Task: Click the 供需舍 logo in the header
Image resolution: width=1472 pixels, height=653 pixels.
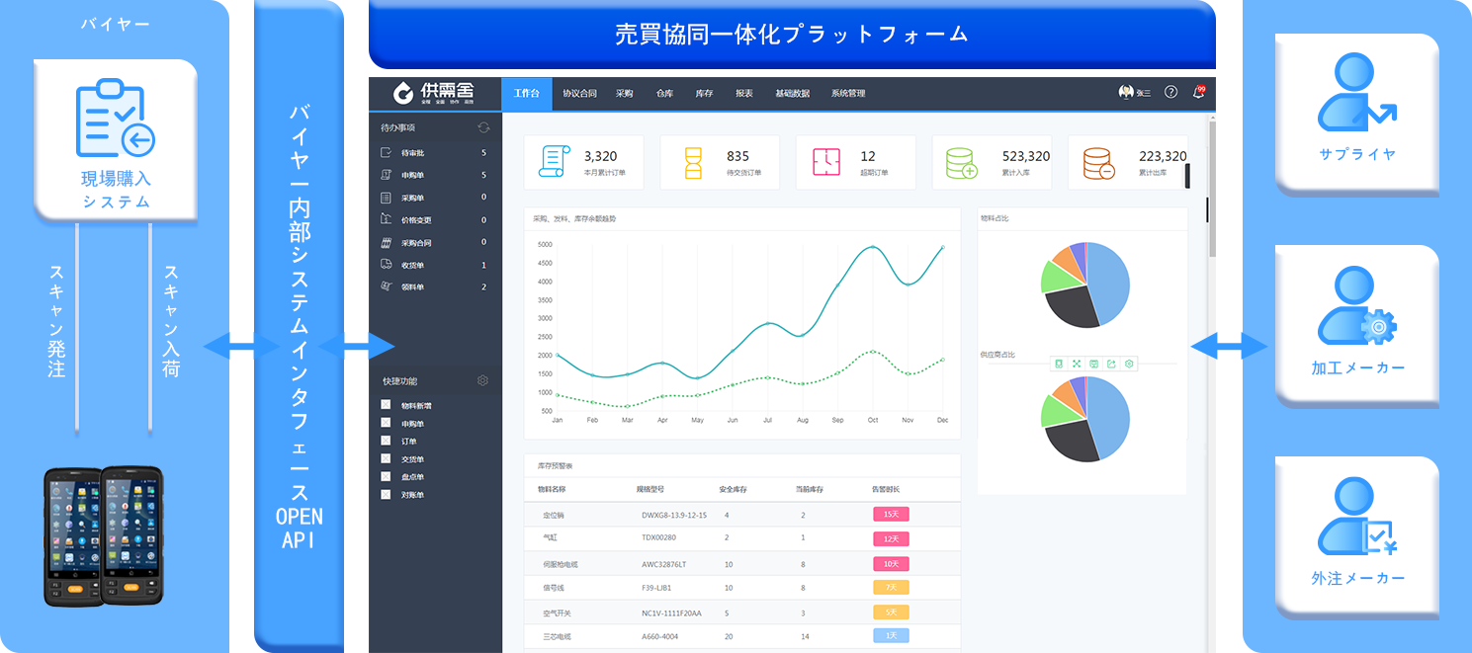Action: (433, 93)
